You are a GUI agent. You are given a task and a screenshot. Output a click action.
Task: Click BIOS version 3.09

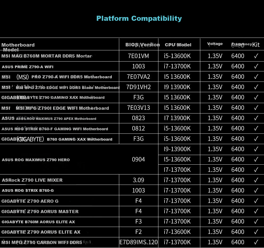coord(138,180)
